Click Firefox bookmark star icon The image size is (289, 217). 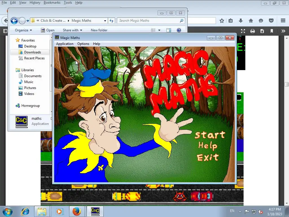(x=222, y=21)
